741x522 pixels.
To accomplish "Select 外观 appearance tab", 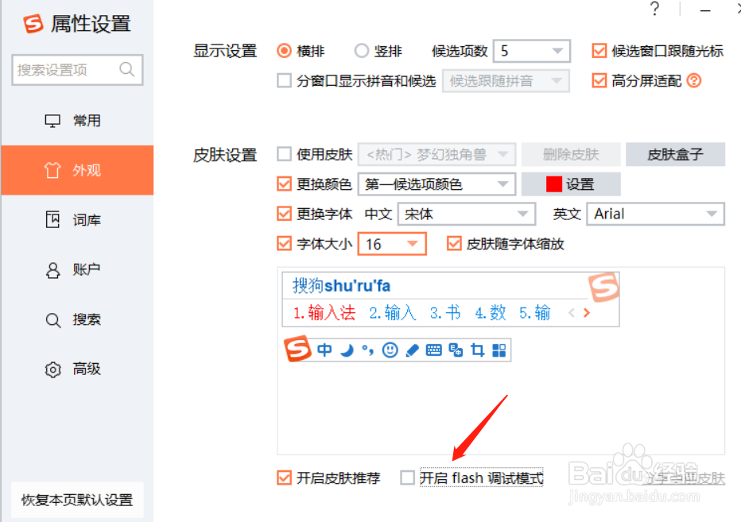I will coord(77,170).
